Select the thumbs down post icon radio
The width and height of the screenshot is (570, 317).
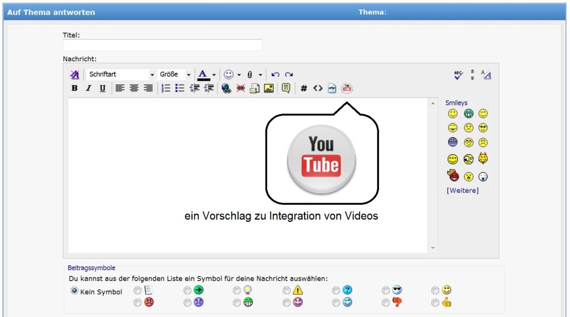point(386,303)
